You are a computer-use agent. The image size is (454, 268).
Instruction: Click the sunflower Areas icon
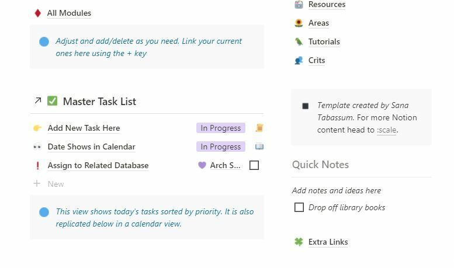pos(299,23)
